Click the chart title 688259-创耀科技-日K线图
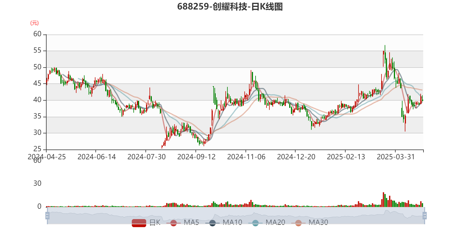Image resolution: width=460 pixels, height=230 pixels. [230, 7]
